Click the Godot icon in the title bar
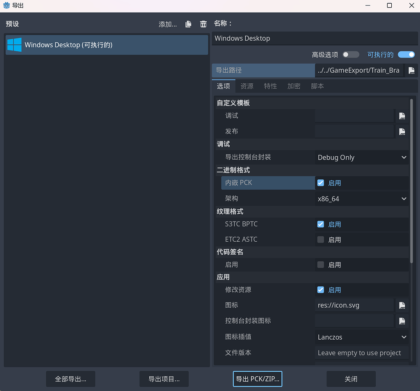The image size is (420, 391). point(6,5)
